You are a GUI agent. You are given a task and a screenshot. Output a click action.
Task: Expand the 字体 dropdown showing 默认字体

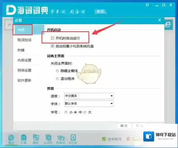[x=89, y=104]
